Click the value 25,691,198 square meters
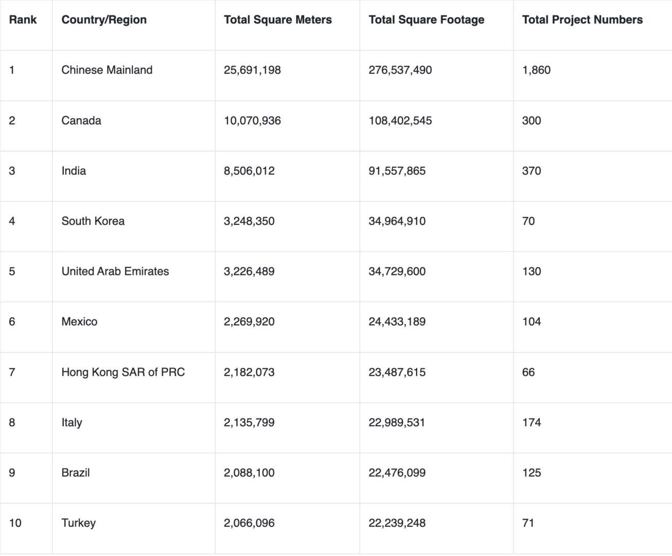672x556 pixels. (252, 70)
